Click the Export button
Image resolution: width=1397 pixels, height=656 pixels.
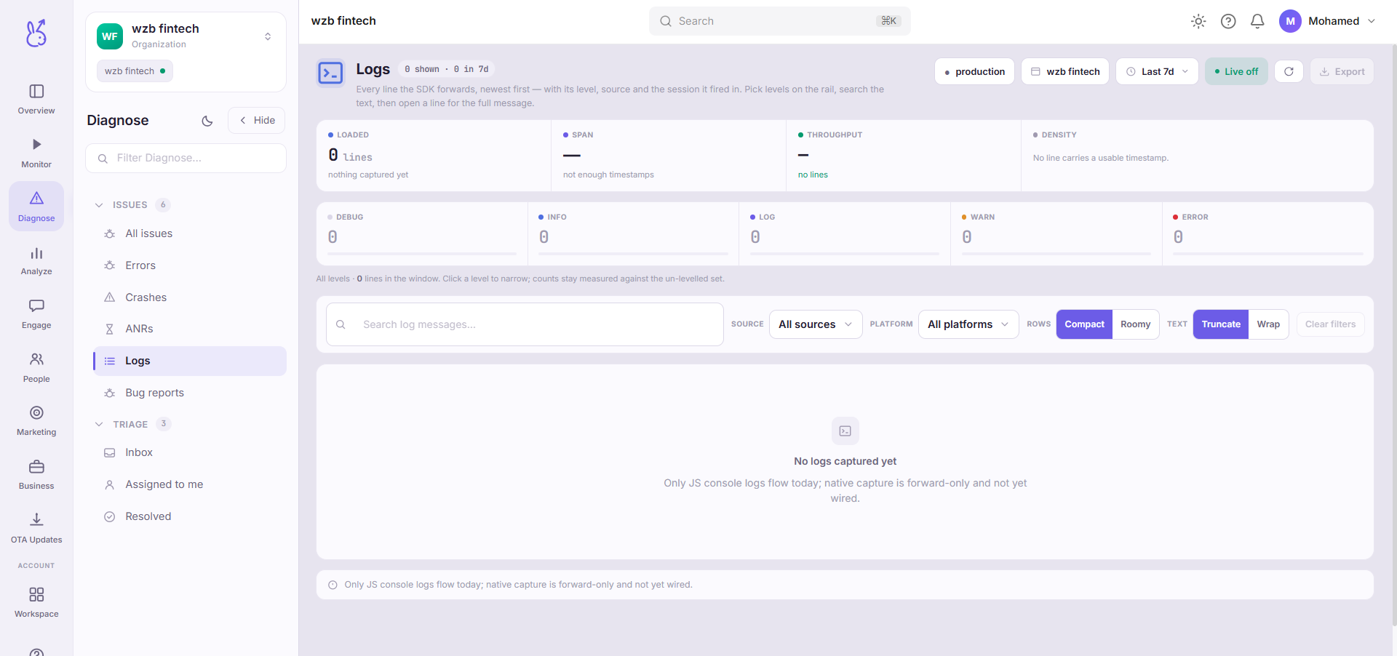click(x=1342, y=71)
